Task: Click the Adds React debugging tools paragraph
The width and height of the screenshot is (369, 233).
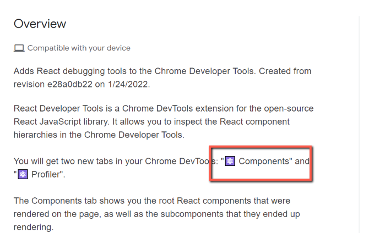Action: click(x=162, y=77)
